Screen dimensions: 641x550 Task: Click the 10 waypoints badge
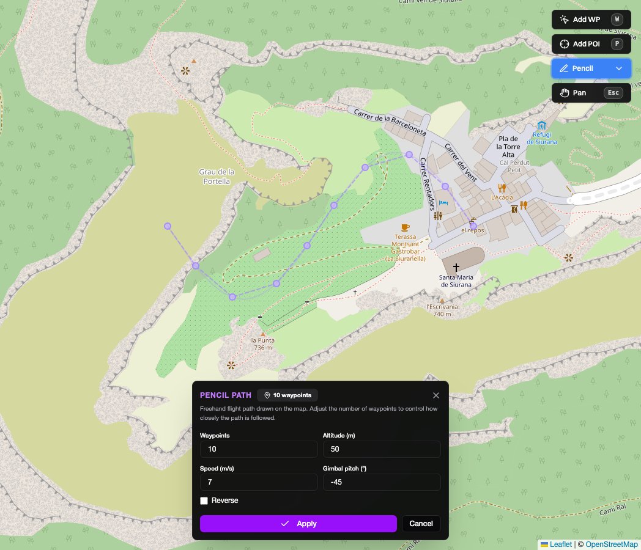[x=287, y=395]
